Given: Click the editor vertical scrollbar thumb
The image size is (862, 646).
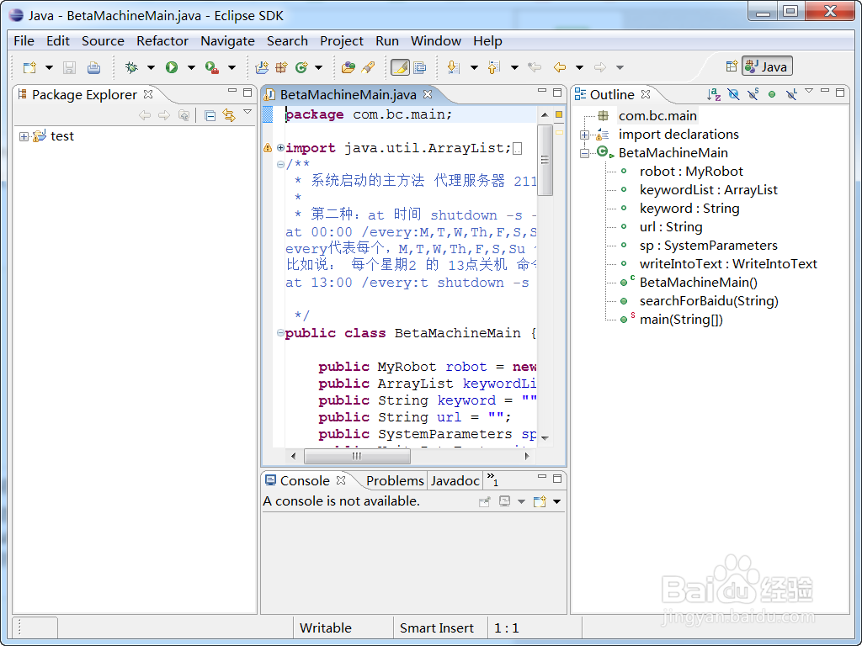Looking at the screenshot, I should pyautogui.click(x=545, y=161).
